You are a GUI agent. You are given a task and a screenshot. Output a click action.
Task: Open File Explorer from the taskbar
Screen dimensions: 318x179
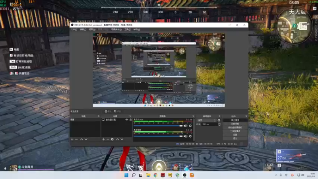pyautogui.click(x=148, y=175)
